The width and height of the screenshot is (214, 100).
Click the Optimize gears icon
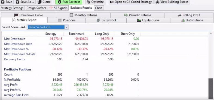tap(88, 2)
